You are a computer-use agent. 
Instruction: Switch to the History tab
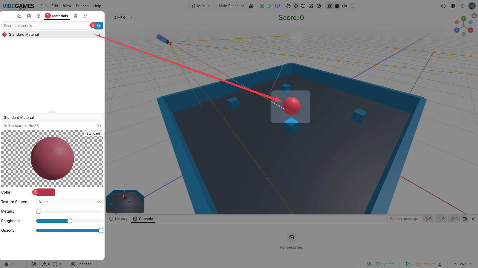pos(118,219)
